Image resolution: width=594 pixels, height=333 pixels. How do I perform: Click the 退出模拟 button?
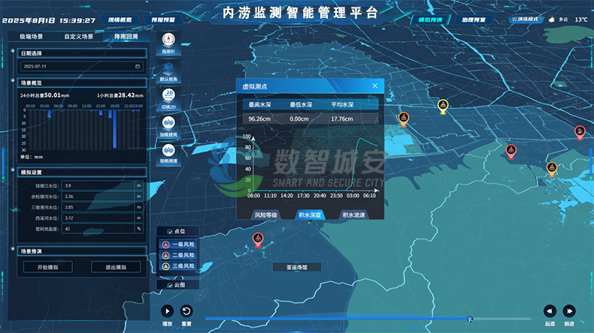coord(116,267)
